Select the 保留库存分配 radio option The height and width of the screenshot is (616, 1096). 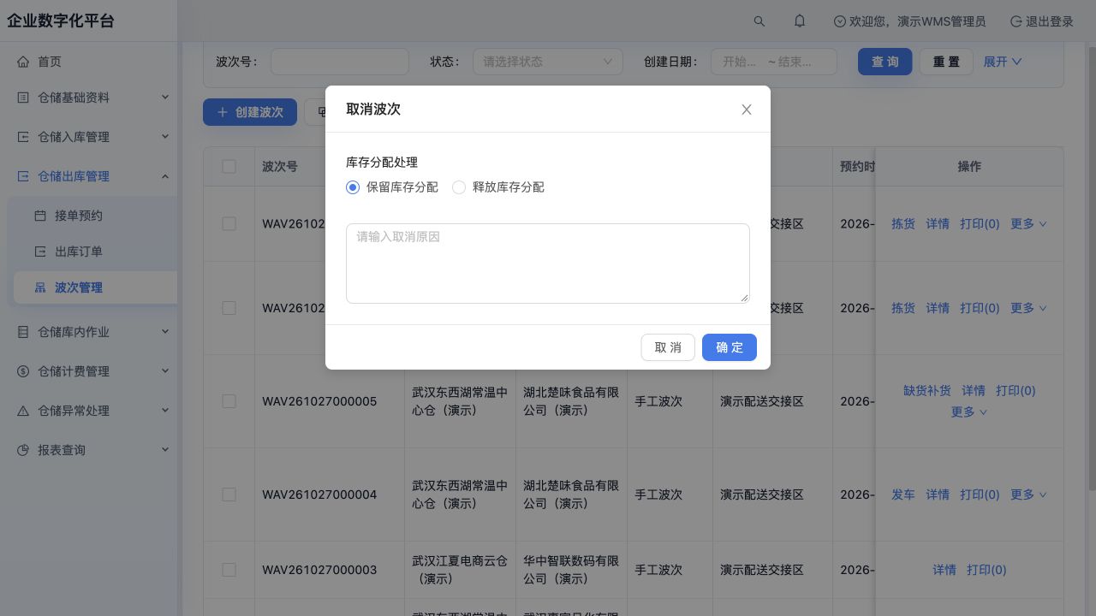pos(353,187)
